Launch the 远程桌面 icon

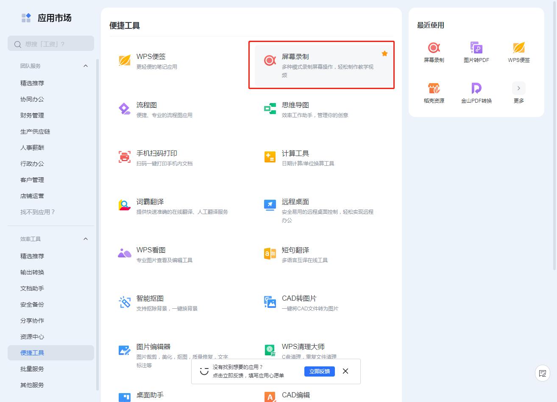pyautogui.click(x=270, y=206)
